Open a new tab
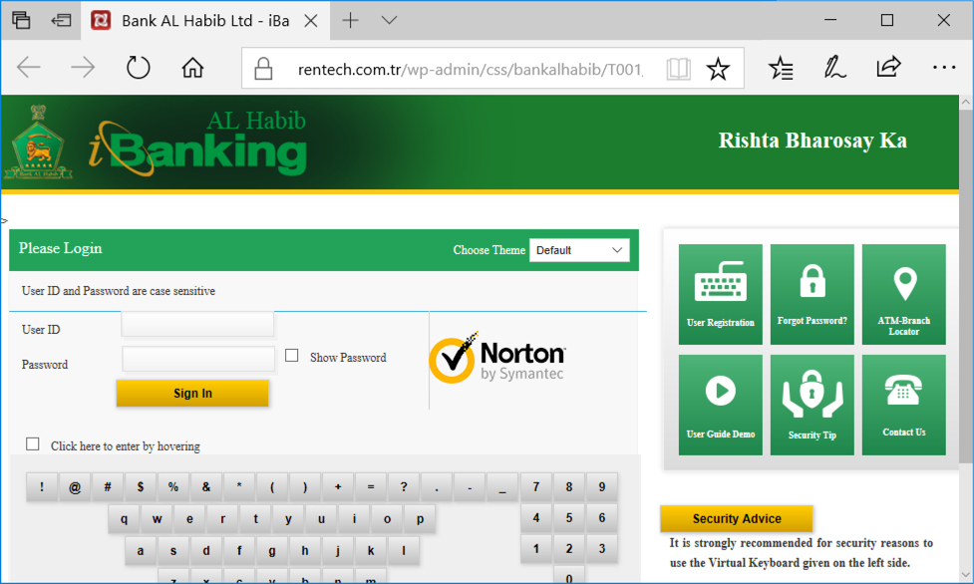974x584 pixels. click(350, 21)
